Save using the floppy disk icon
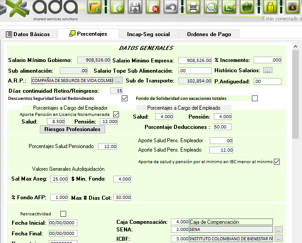The height and width of the screenshot is (243, 302). coord(136,7)
